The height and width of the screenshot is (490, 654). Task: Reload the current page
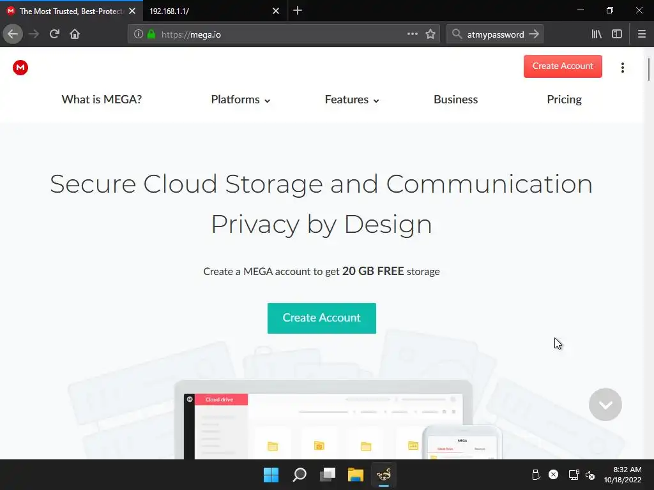tap(54, 34)
